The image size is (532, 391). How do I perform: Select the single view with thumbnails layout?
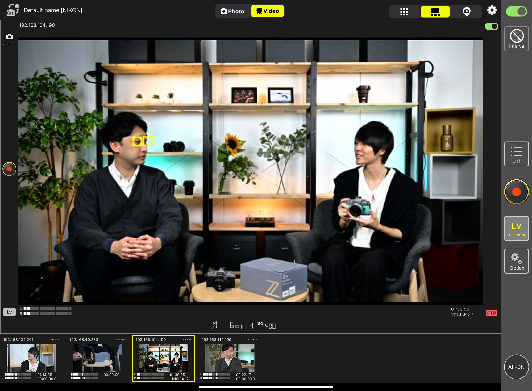coord(435,11)
